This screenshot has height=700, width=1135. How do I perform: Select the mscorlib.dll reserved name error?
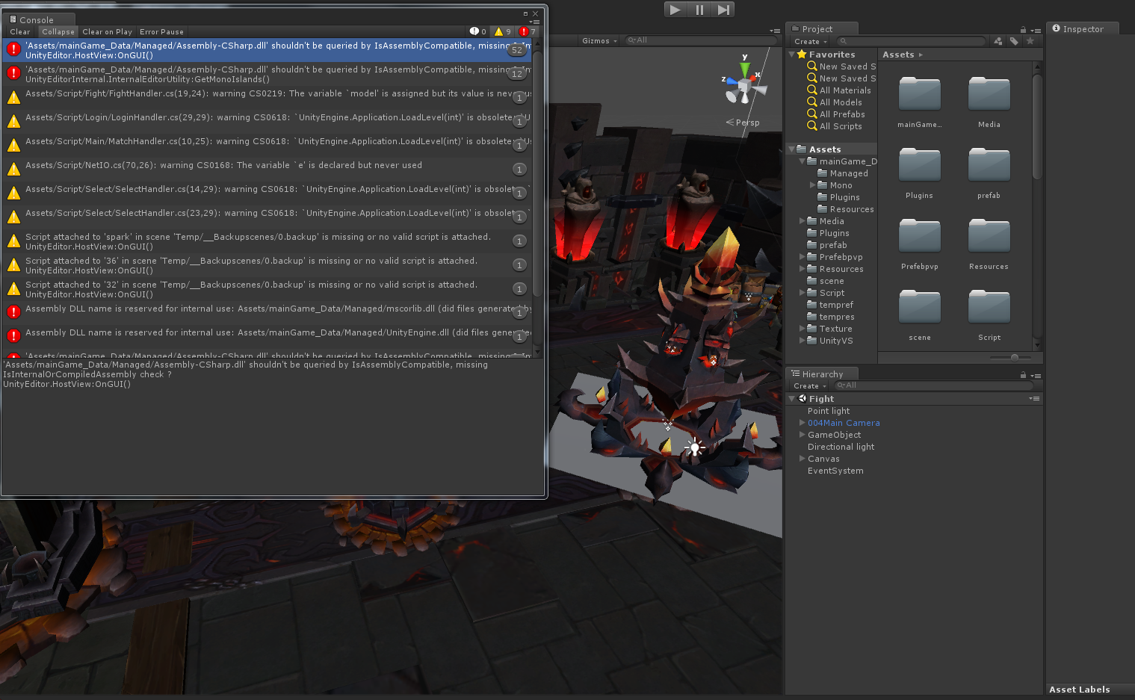point(267,312)
